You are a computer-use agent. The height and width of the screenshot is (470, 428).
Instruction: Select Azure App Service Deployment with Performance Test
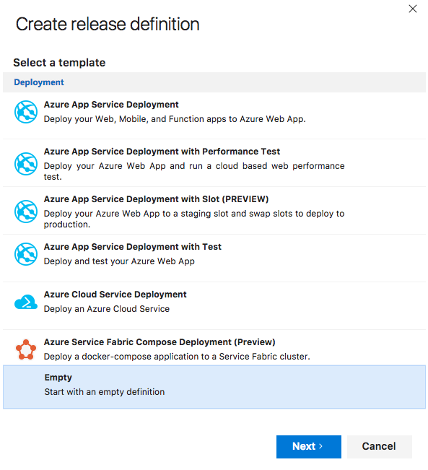pos(162,152)
